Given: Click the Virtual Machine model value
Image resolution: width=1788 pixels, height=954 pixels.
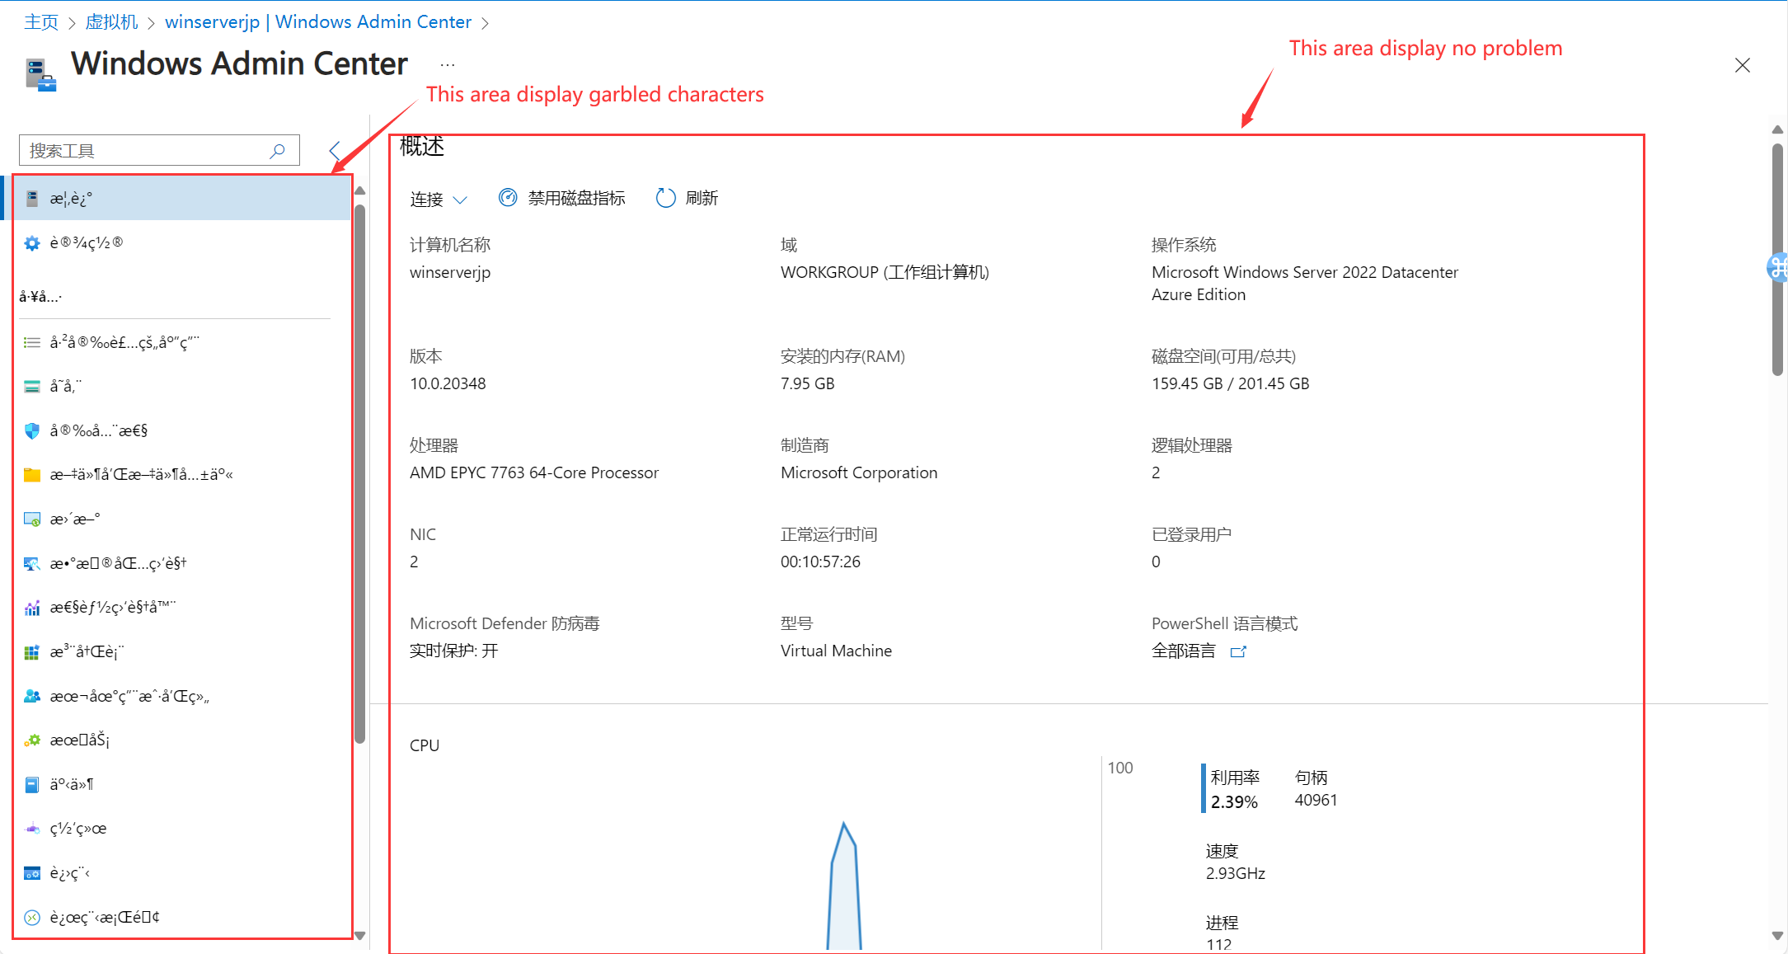Looking at the screenshot, I should (836, 651).
